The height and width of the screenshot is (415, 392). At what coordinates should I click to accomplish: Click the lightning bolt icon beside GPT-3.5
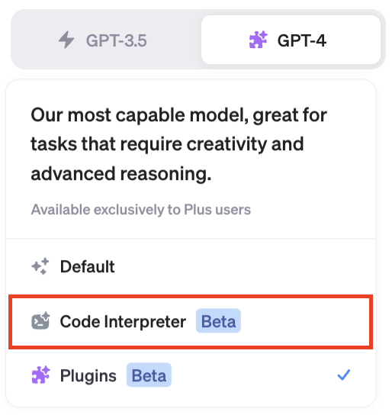[66, 40]
